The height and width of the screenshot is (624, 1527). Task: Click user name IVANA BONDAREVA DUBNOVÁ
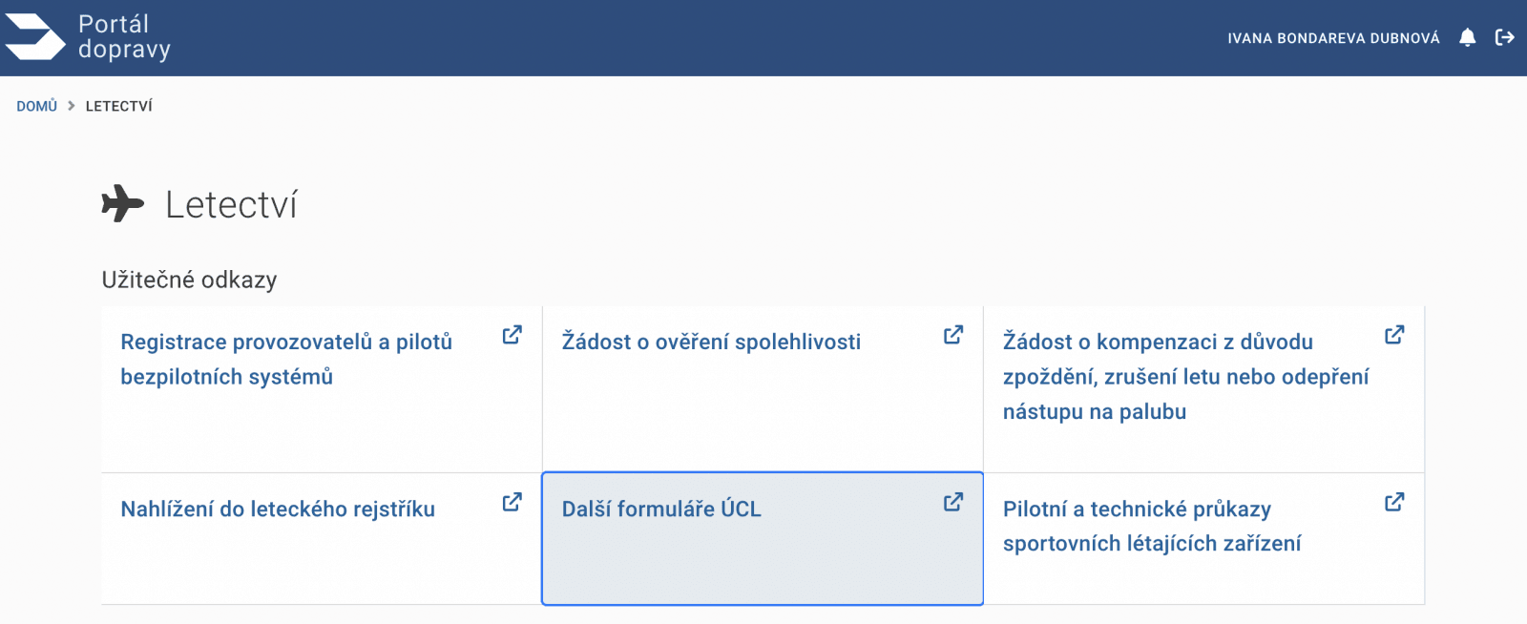(1333, 38)
